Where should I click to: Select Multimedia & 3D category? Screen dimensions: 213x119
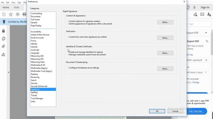(x=38, y=65)
